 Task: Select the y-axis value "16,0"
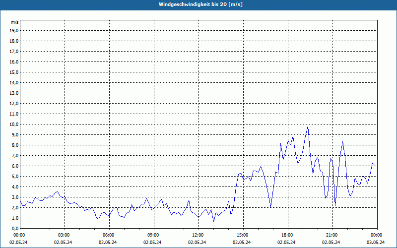pos(14,62)
